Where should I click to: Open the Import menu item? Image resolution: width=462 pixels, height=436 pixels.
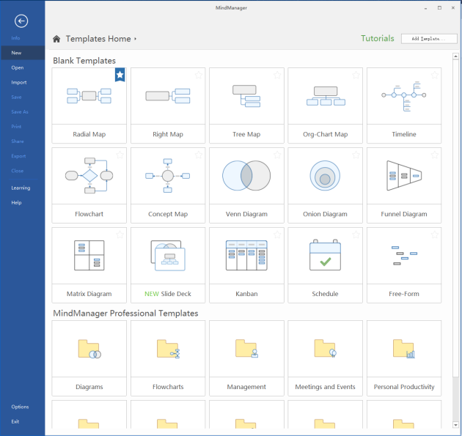18,82
